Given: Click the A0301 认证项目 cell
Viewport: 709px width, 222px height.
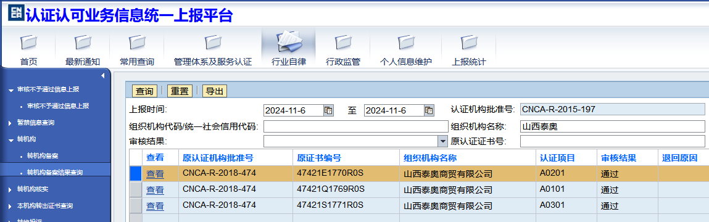Looking at the screenshot, I should [566, 206].
